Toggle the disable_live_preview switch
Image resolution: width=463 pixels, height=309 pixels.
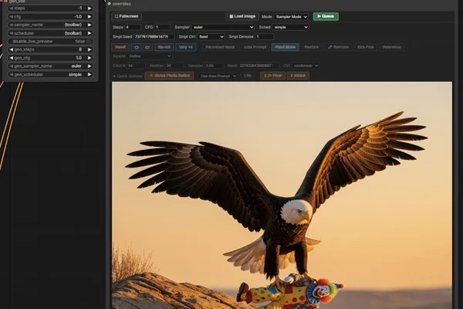[50, 42]
